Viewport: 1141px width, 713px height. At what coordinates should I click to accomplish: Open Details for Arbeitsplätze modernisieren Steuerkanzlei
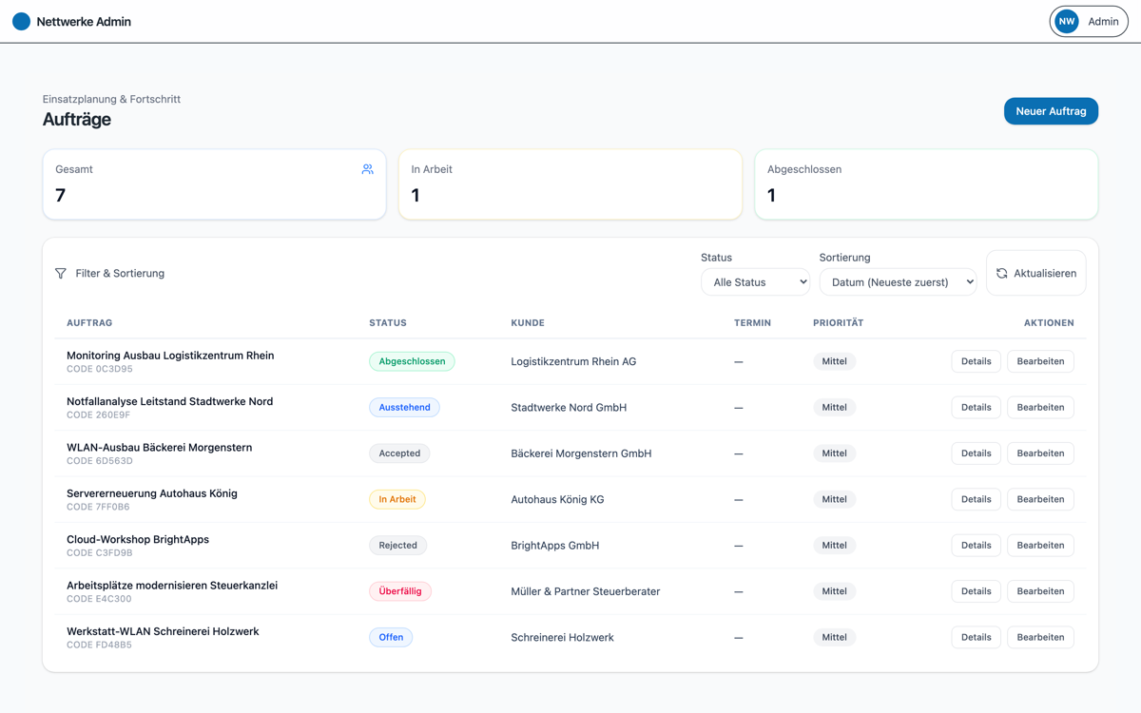(976, 591)
